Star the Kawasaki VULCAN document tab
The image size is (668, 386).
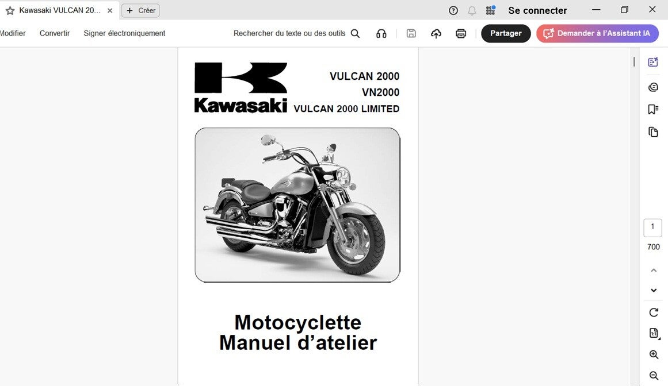(10, 11)
